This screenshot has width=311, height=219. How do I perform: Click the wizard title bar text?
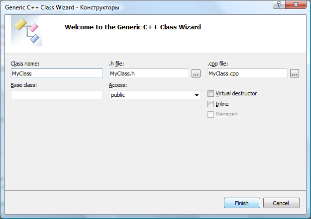coord(62,7)
